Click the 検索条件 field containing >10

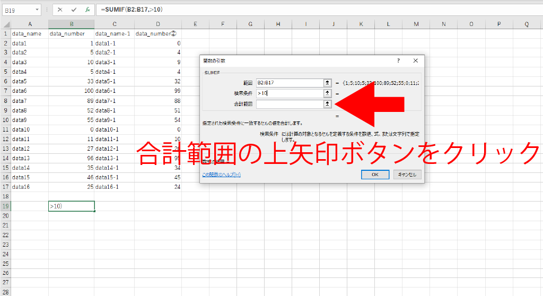[x=290, y=93]
